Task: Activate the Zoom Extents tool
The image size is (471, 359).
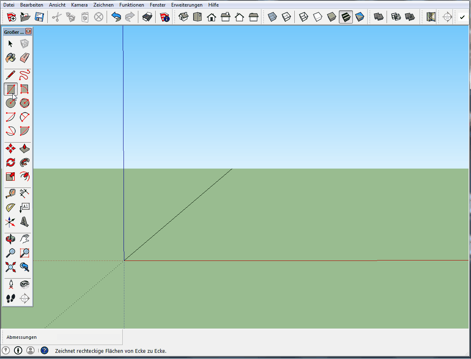Action: click(x=11, y=267)
